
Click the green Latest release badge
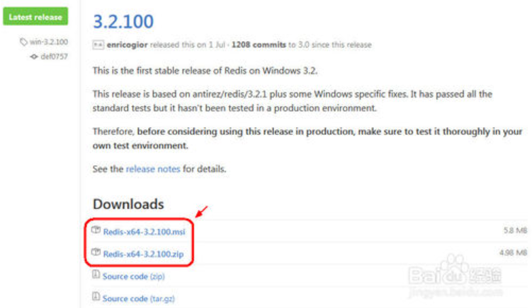(35, 17)
